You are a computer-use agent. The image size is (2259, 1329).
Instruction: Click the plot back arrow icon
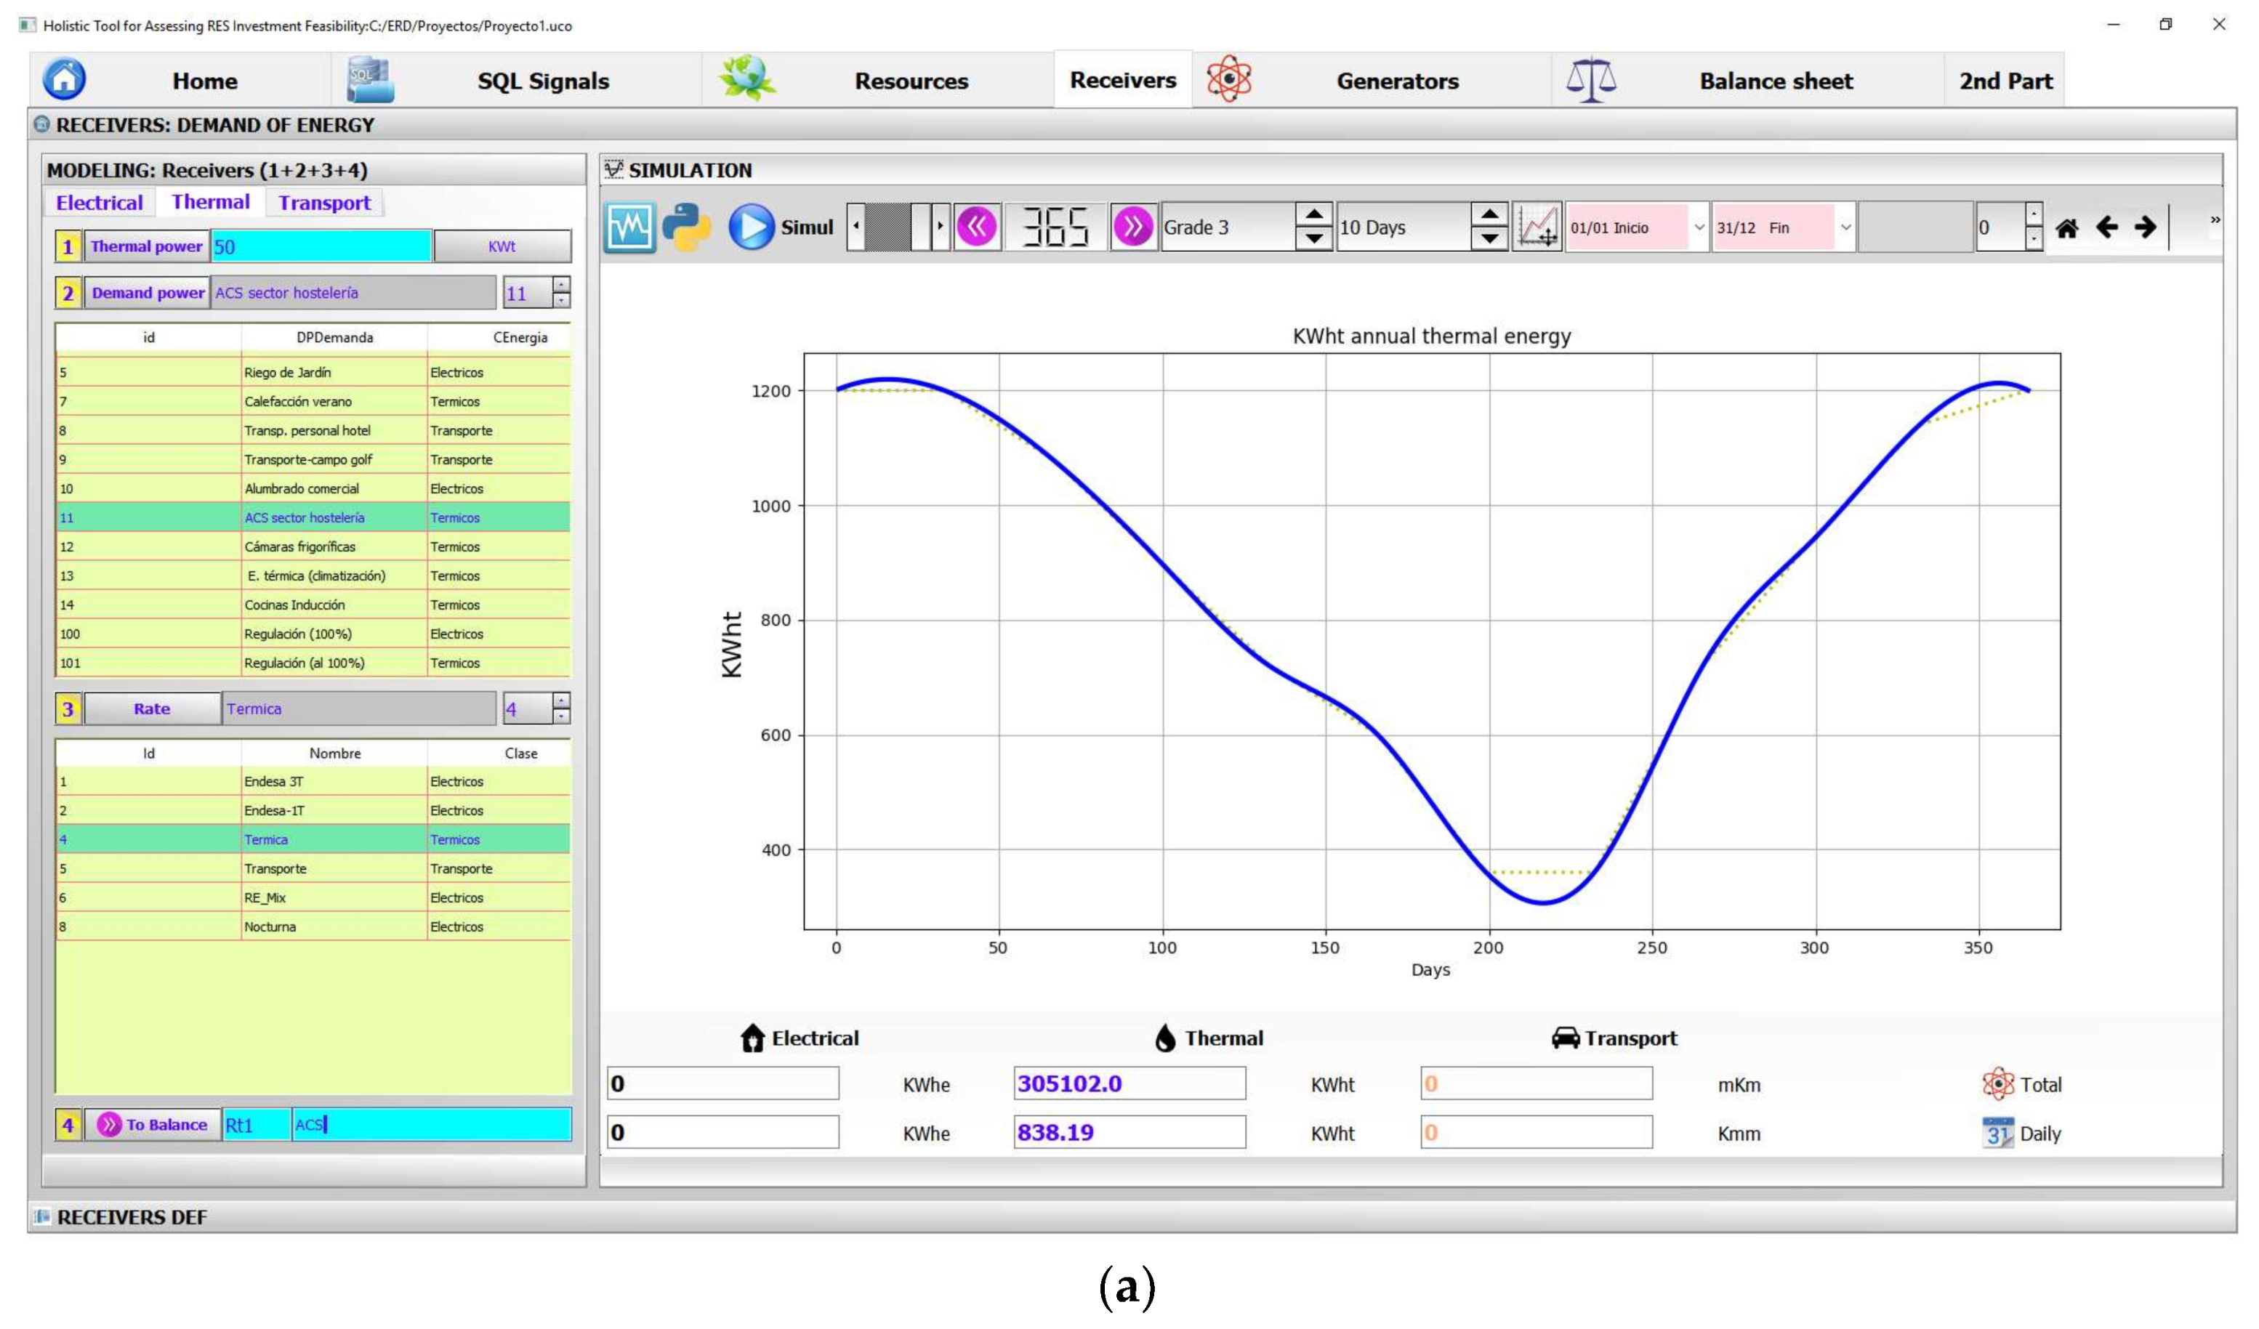[x=2106, y=227]
